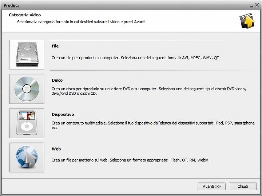Select the File hard drive icon
262x196 pixels.
coord(27,55)
